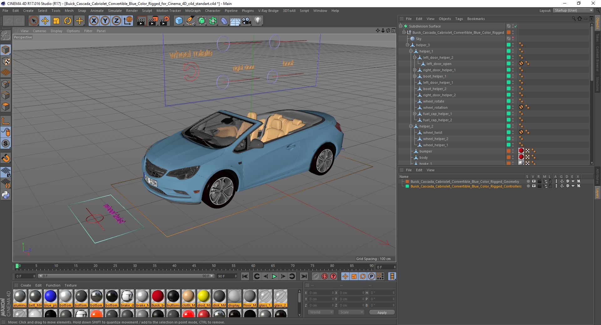Collapse the helper_1 hierarchy

(411, 51)
